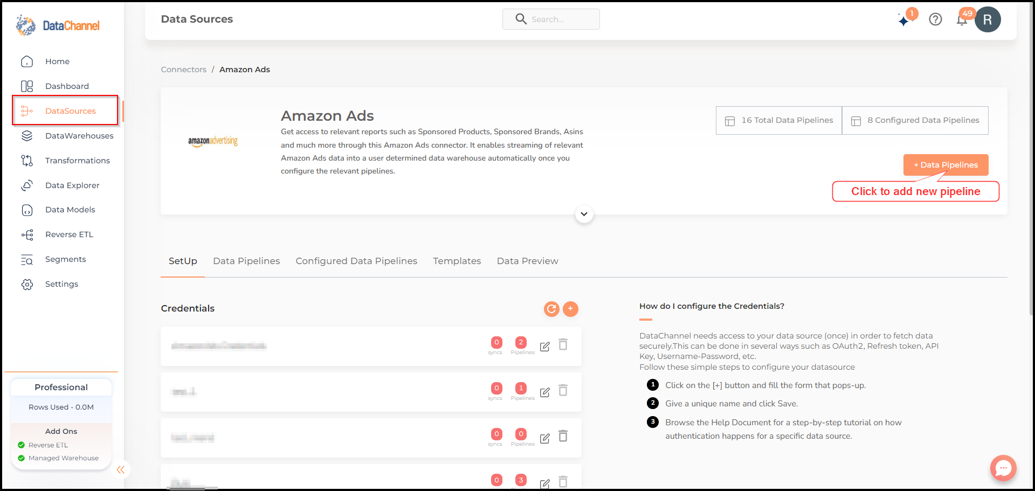This screenshot has width=1035, height=491.
Task: Click the amazonadvertising connector logo
Action: pos(213,141)
